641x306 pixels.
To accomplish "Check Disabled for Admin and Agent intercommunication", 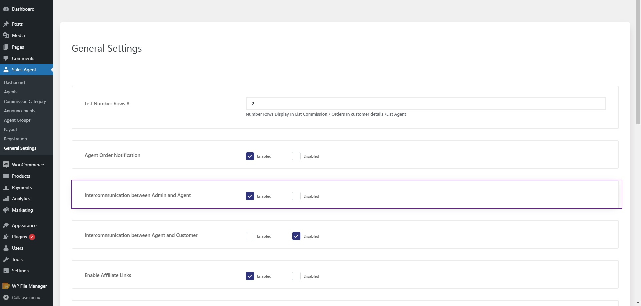I will (296, 196).
